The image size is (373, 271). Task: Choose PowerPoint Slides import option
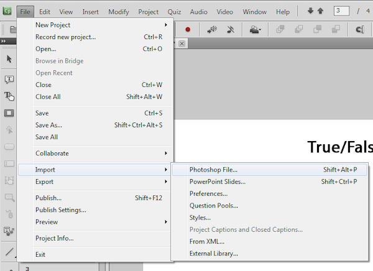click(217, 182)
